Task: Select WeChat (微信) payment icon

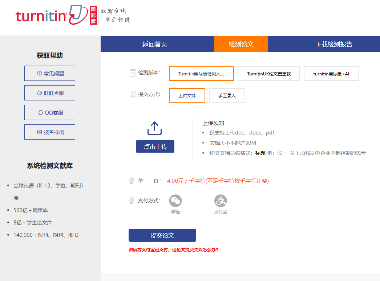Action: 175,201
